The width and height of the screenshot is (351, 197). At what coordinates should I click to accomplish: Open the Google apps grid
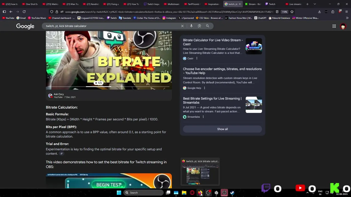(x=334, y=26)
